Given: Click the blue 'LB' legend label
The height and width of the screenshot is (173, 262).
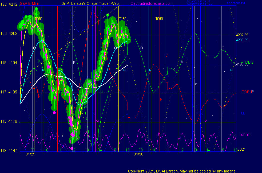Looking at the screenshot, I should point(243,113).
